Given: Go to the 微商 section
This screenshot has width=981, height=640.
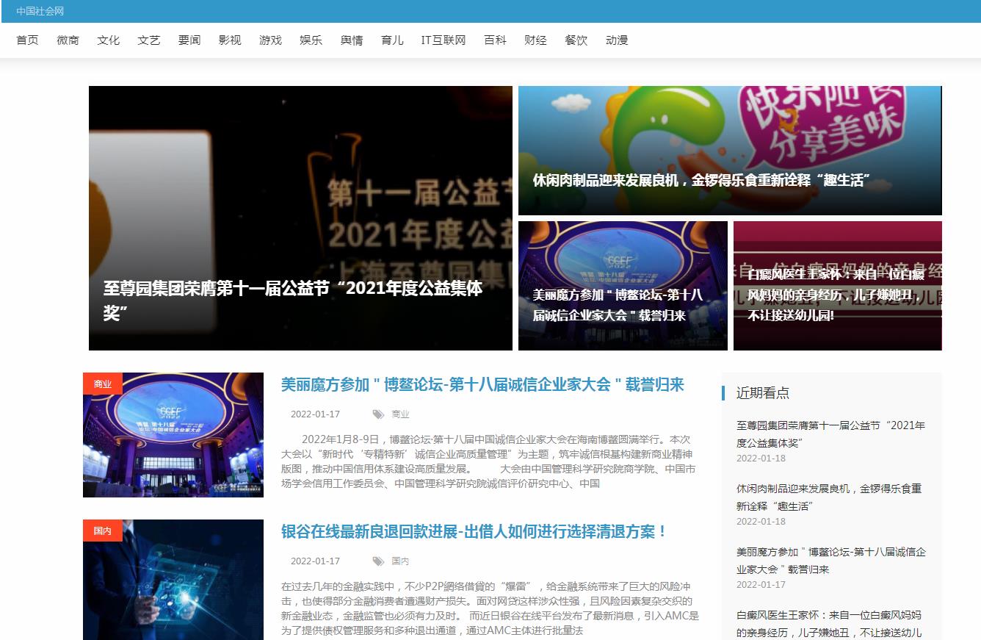Looking at the screenshot, I should click(x=68, y=40).
